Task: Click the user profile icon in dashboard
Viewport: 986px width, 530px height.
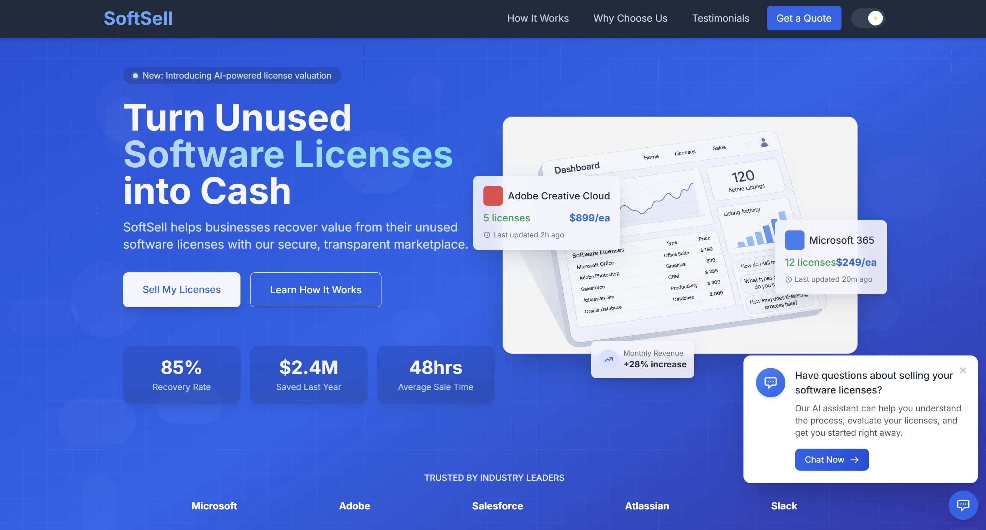Action: pyautogui.click(x=764, y=142)
